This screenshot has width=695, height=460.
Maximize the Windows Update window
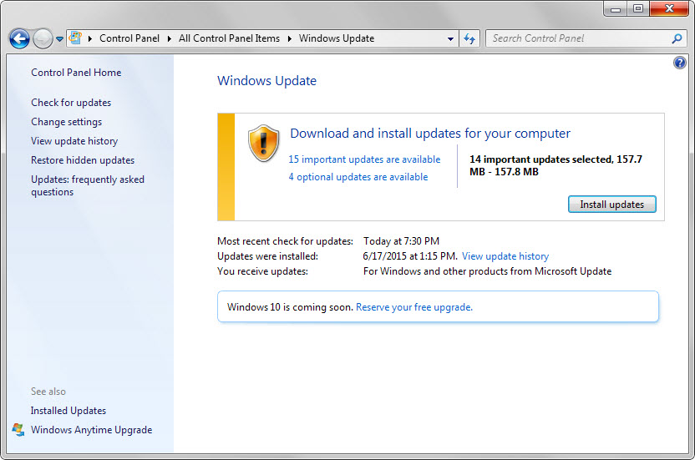point(638,9)
